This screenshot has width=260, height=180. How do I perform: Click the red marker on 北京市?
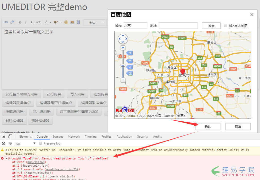point(183,71)
